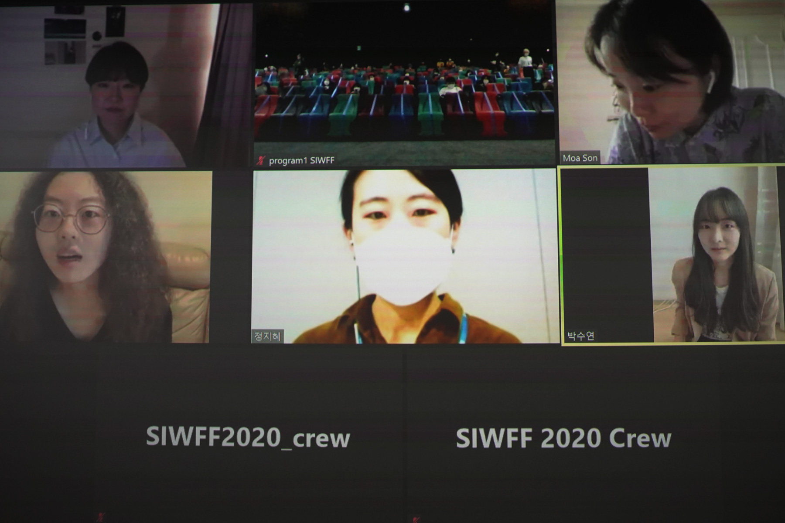This screenshot has width=785, height=523.
Task: Pin the masked participant 정지혜's video
Action: [405, 256]
